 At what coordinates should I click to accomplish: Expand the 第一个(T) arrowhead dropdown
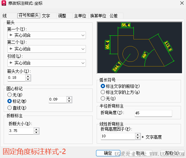coord(46,35)
